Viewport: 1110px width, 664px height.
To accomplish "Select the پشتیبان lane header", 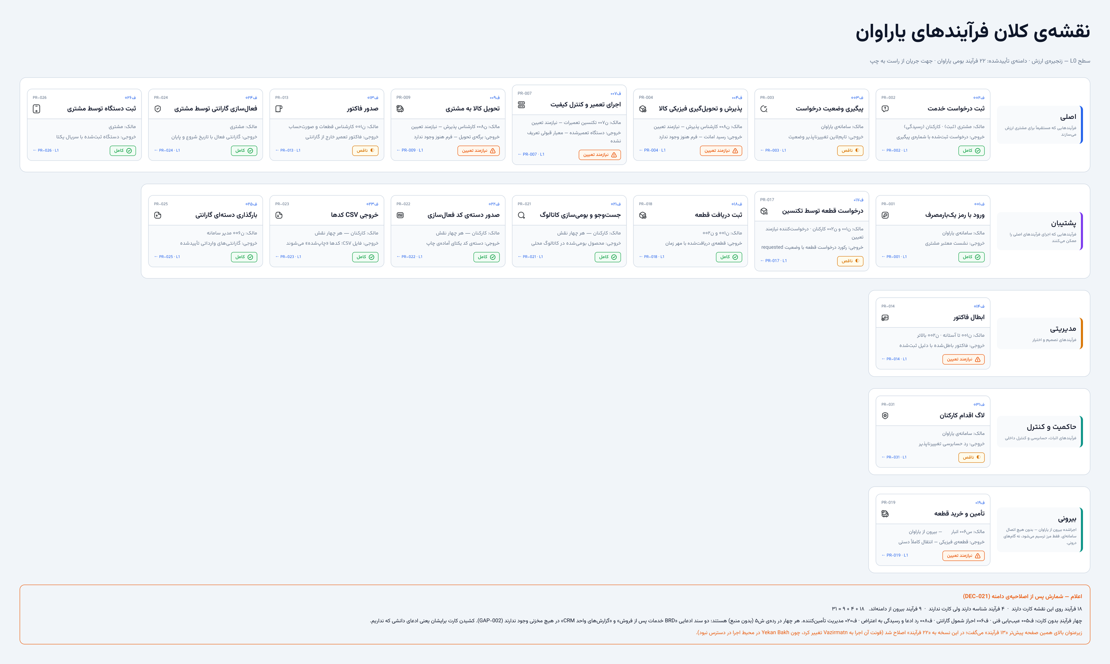I will point(1040,231).
